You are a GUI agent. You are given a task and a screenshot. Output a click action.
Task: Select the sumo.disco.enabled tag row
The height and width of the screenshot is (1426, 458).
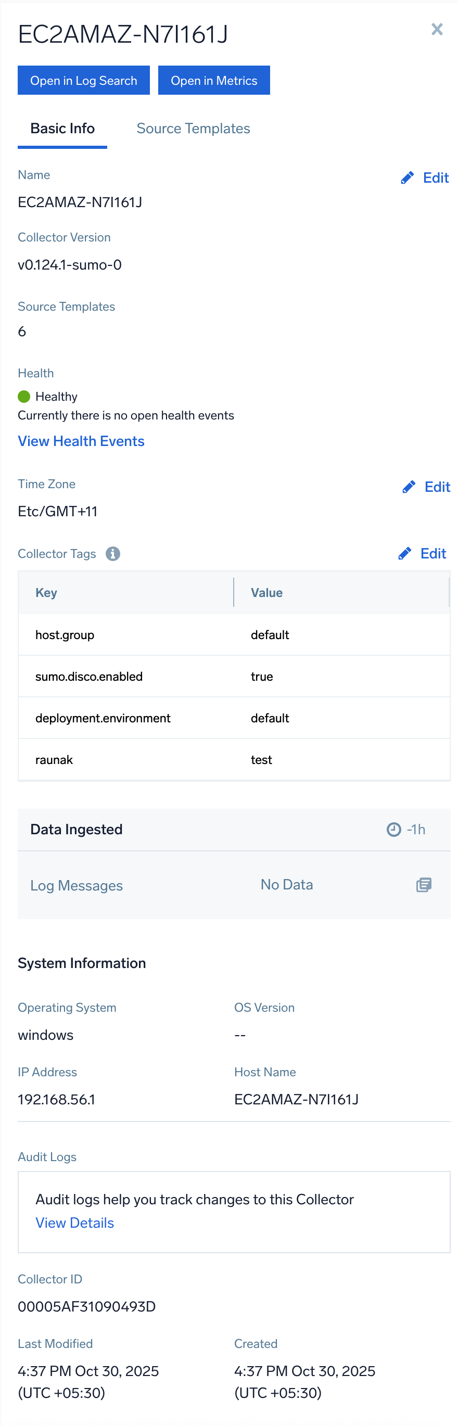233,676
